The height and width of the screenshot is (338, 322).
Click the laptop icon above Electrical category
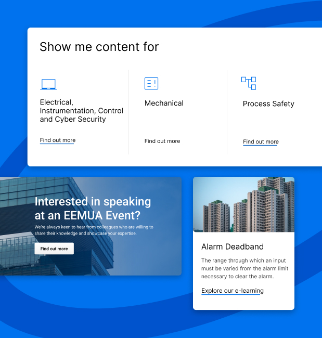point(48,84)
